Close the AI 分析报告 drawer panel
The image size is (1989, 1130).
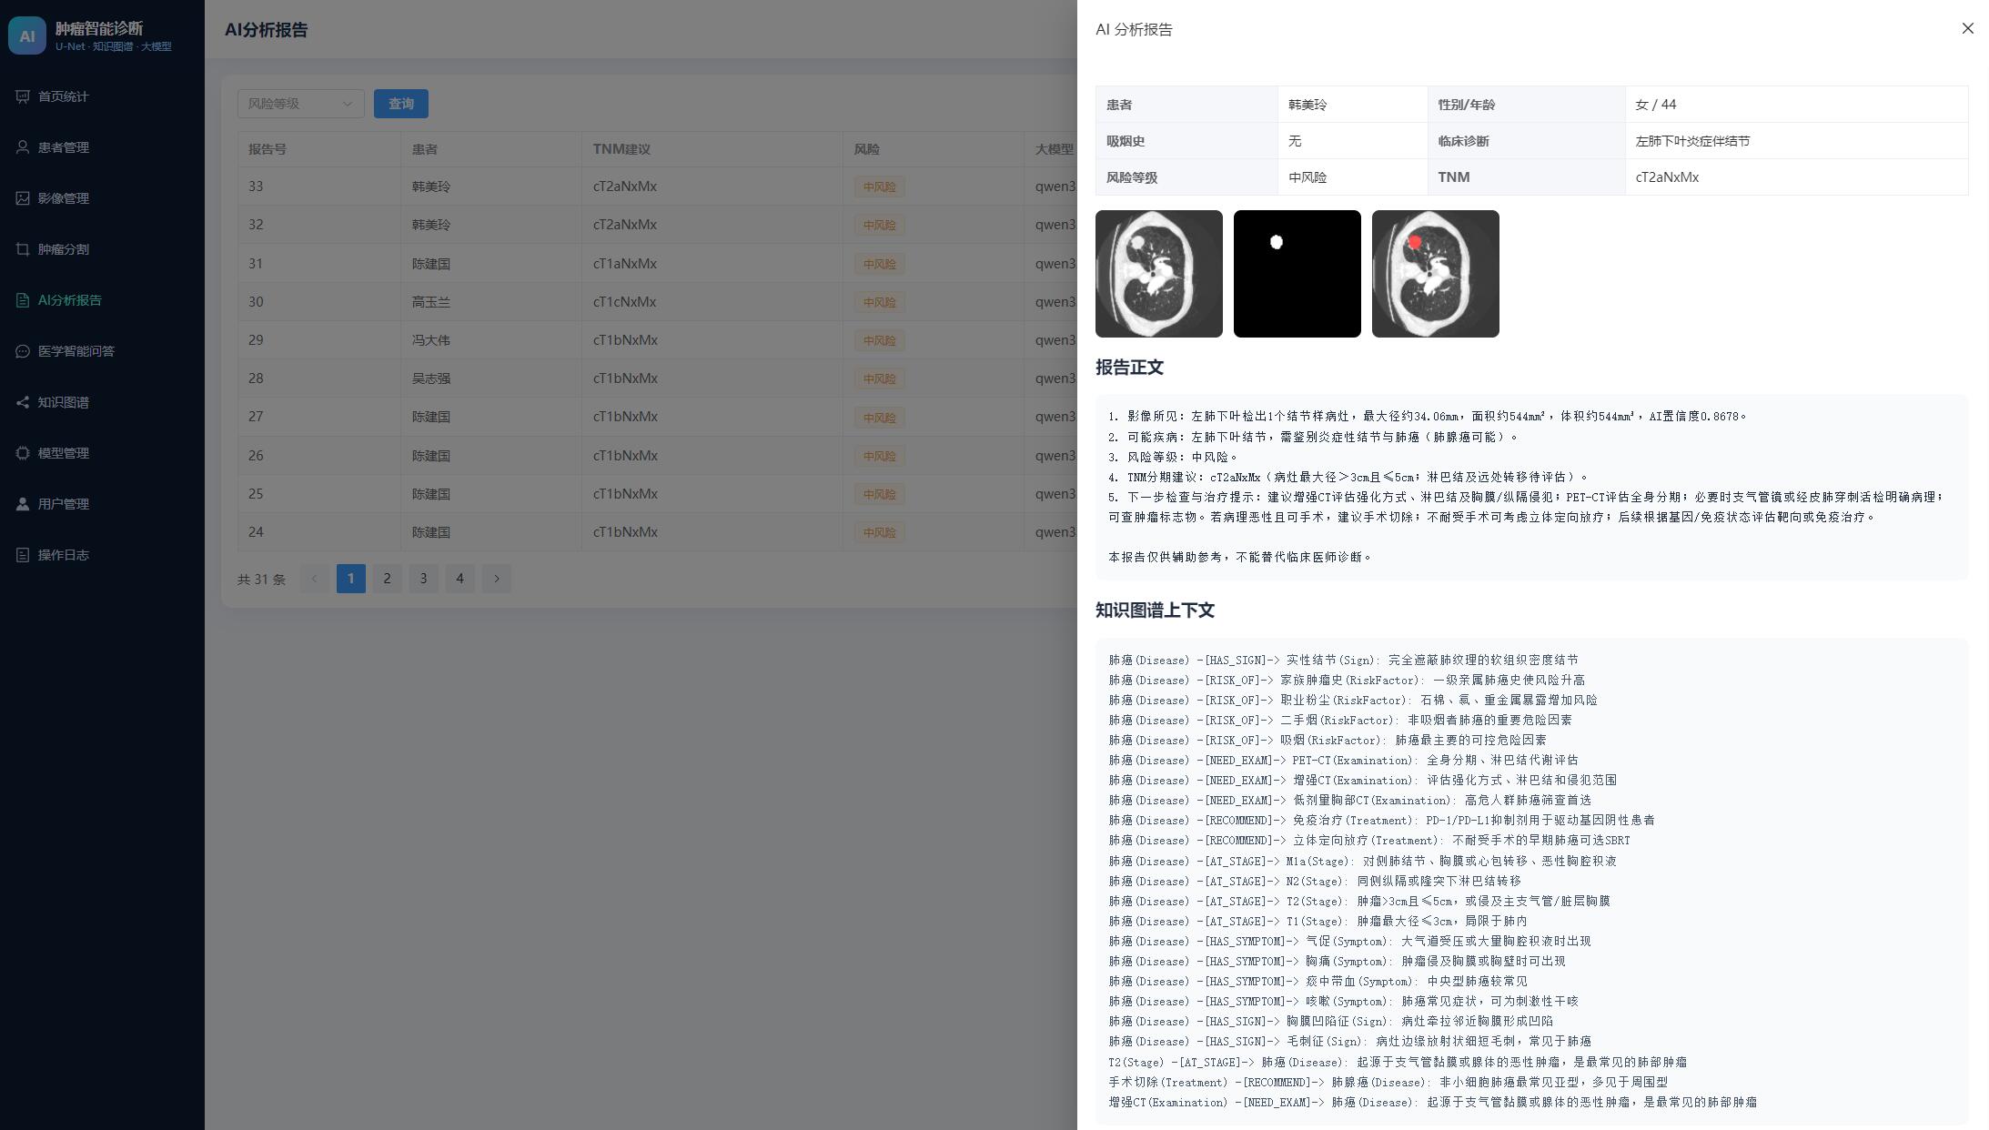point(1968,28)
